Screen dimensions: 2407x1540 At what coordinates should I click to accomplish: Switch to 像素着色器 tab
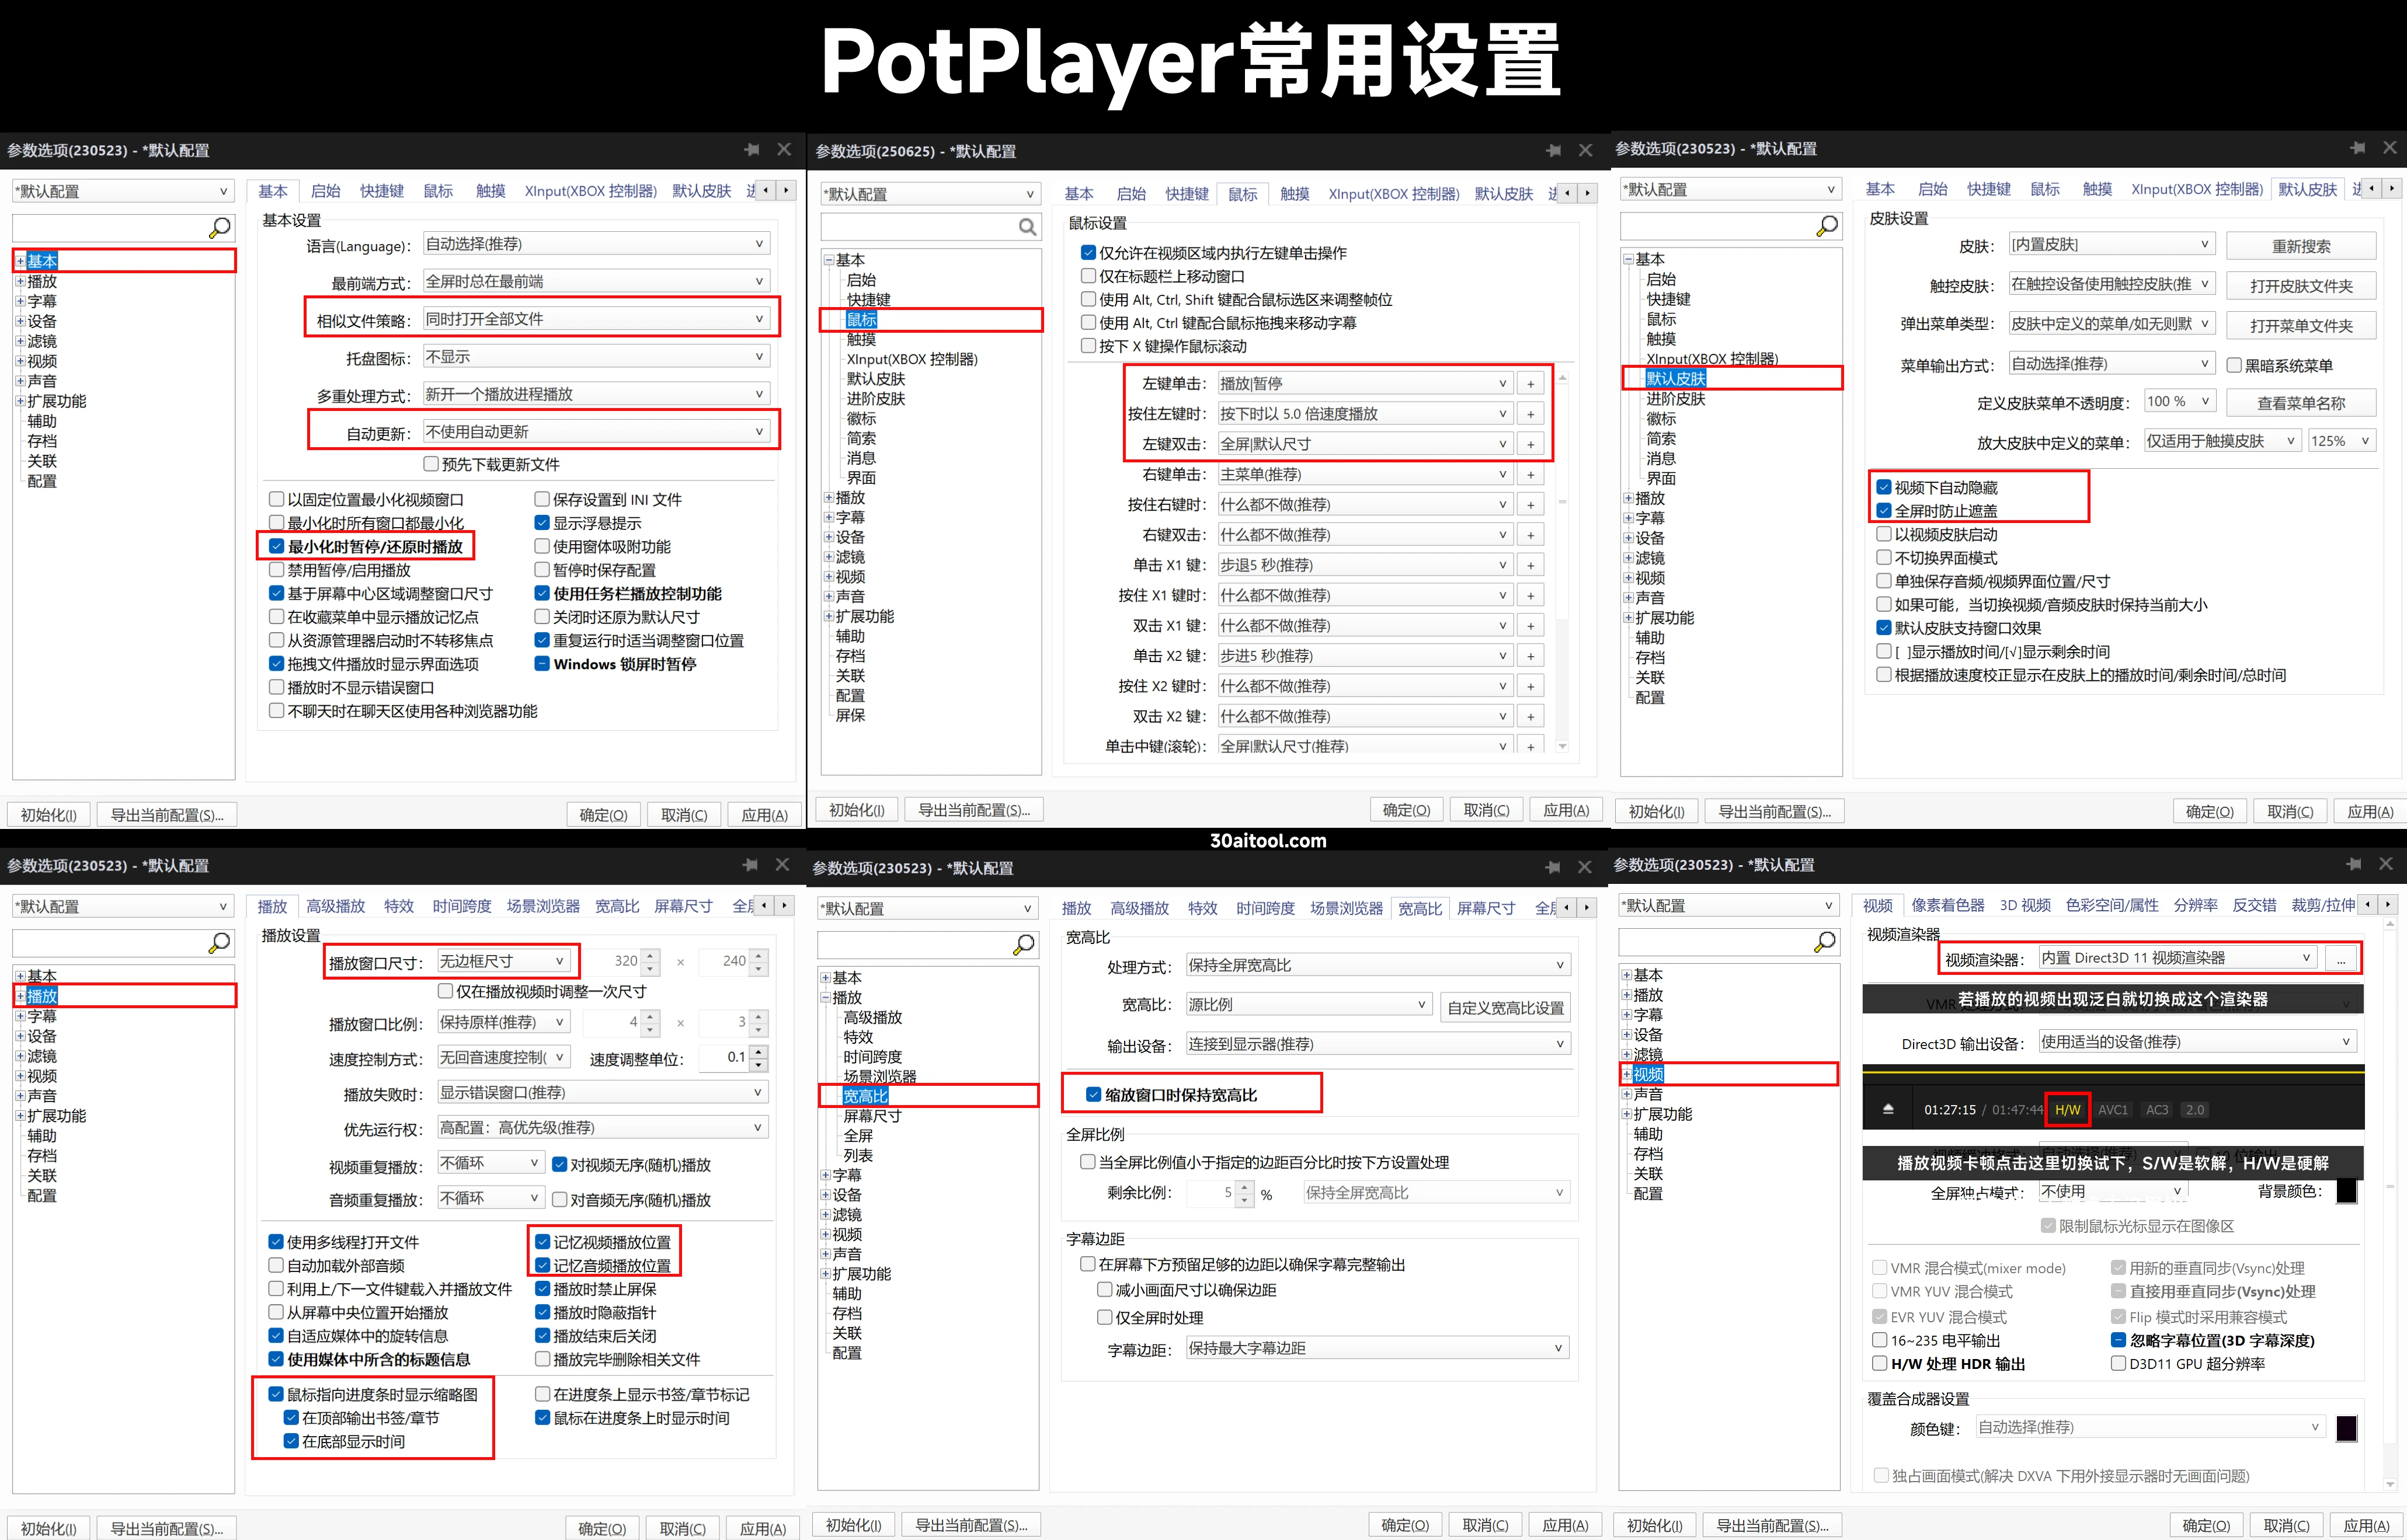point(1947,905)
